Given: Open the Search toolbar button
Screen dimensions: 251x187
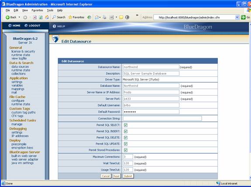Looking at the screenshot, I should point(59,17).
